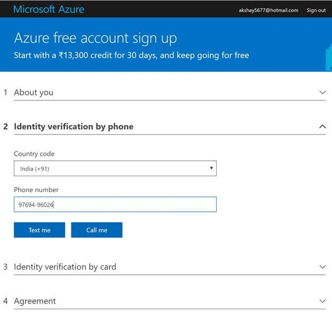Screen dimensions: 332x316
Task: Expand About you section chevron
Action: pyautogui.click(x=322, y=92)
